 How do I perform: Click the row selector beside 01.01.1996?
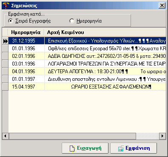(x=6, y=49)
